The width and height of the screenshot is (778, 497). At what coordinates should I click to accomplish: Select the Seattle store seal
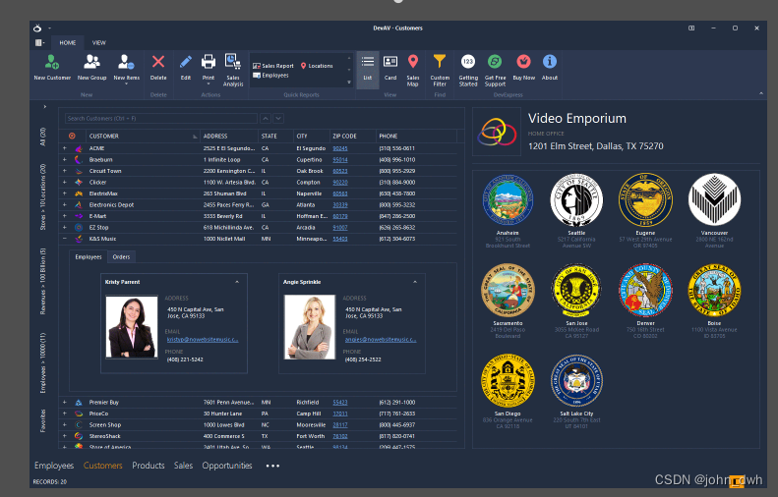[x=576, y=200]
